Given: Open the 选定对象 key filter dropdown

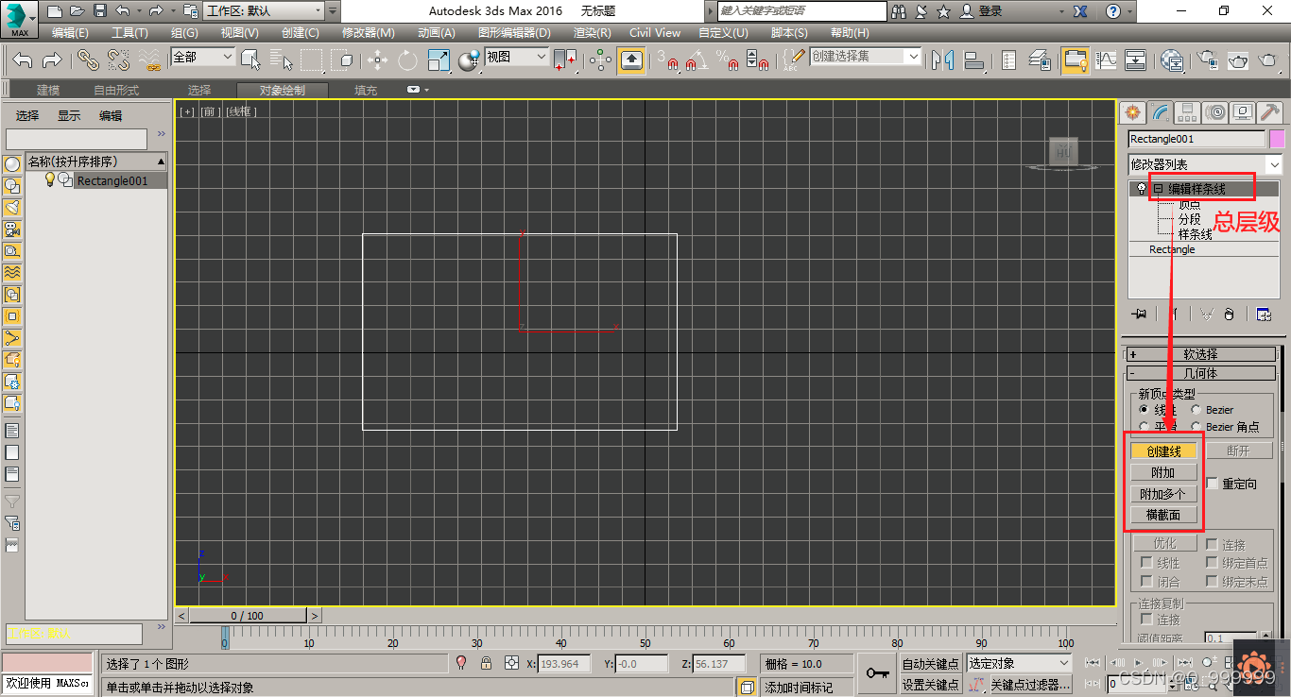Looking at the screenshot, I should coord(1018,664).
